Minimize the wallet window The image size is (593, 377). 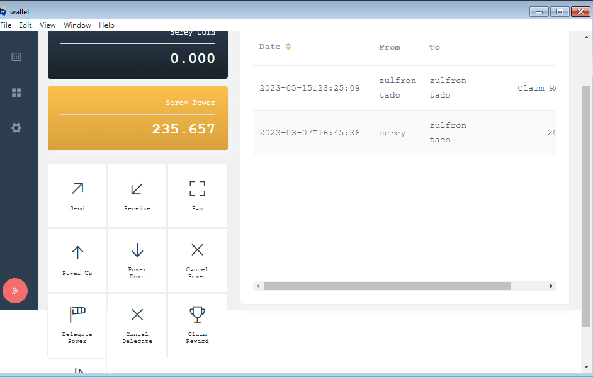(x=539, y=12)
